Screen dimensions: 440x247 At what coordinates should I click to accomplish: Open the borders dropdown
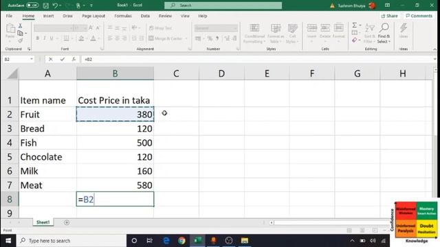72,38
